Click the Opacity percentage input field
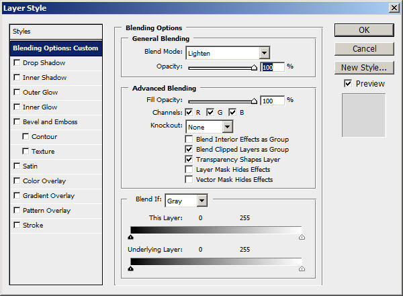The width and height of the screenshot is (403, 296). tap(273, 67)
